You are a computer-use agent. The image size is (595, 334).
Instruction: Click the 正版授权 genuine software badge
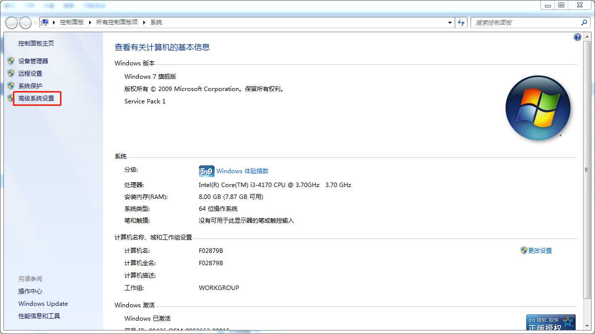coord(551,322)
